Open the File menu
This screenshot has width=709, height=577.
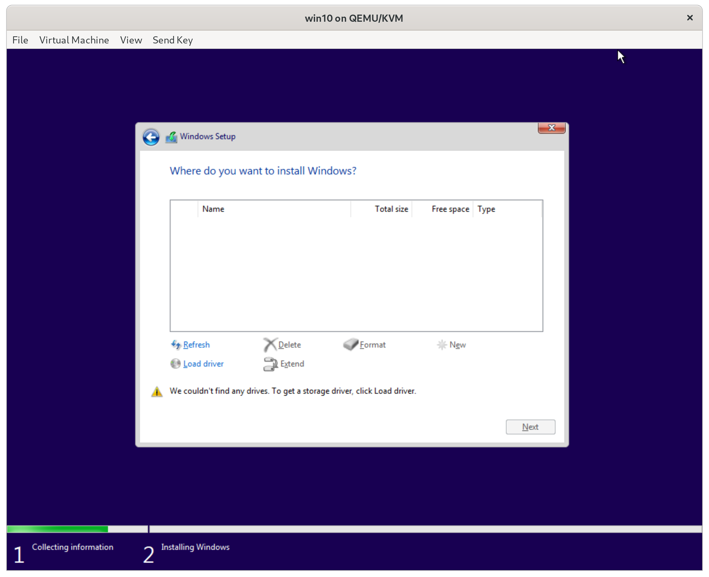pyautogui.click(x=20, y=40)
